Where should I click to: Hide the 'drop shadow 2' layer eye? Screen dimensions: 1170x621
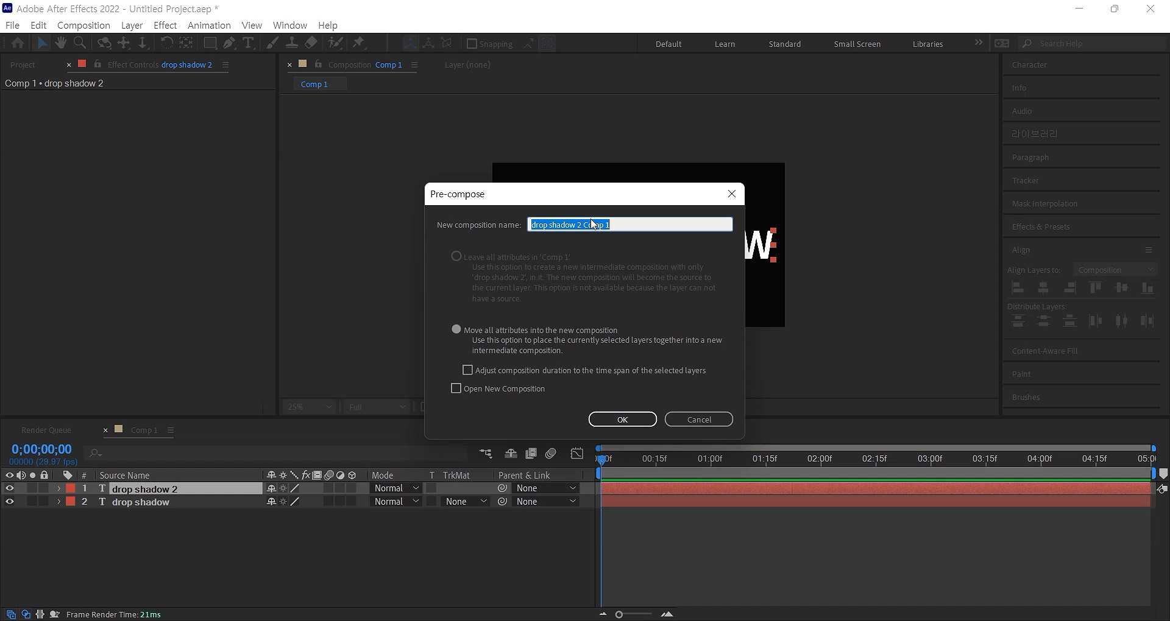[9, 488]
